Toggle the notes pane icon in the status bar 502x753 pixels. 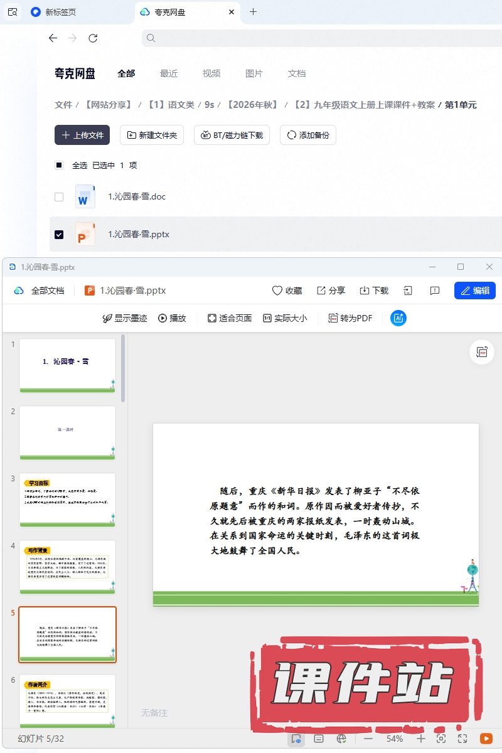coord(319,739)
